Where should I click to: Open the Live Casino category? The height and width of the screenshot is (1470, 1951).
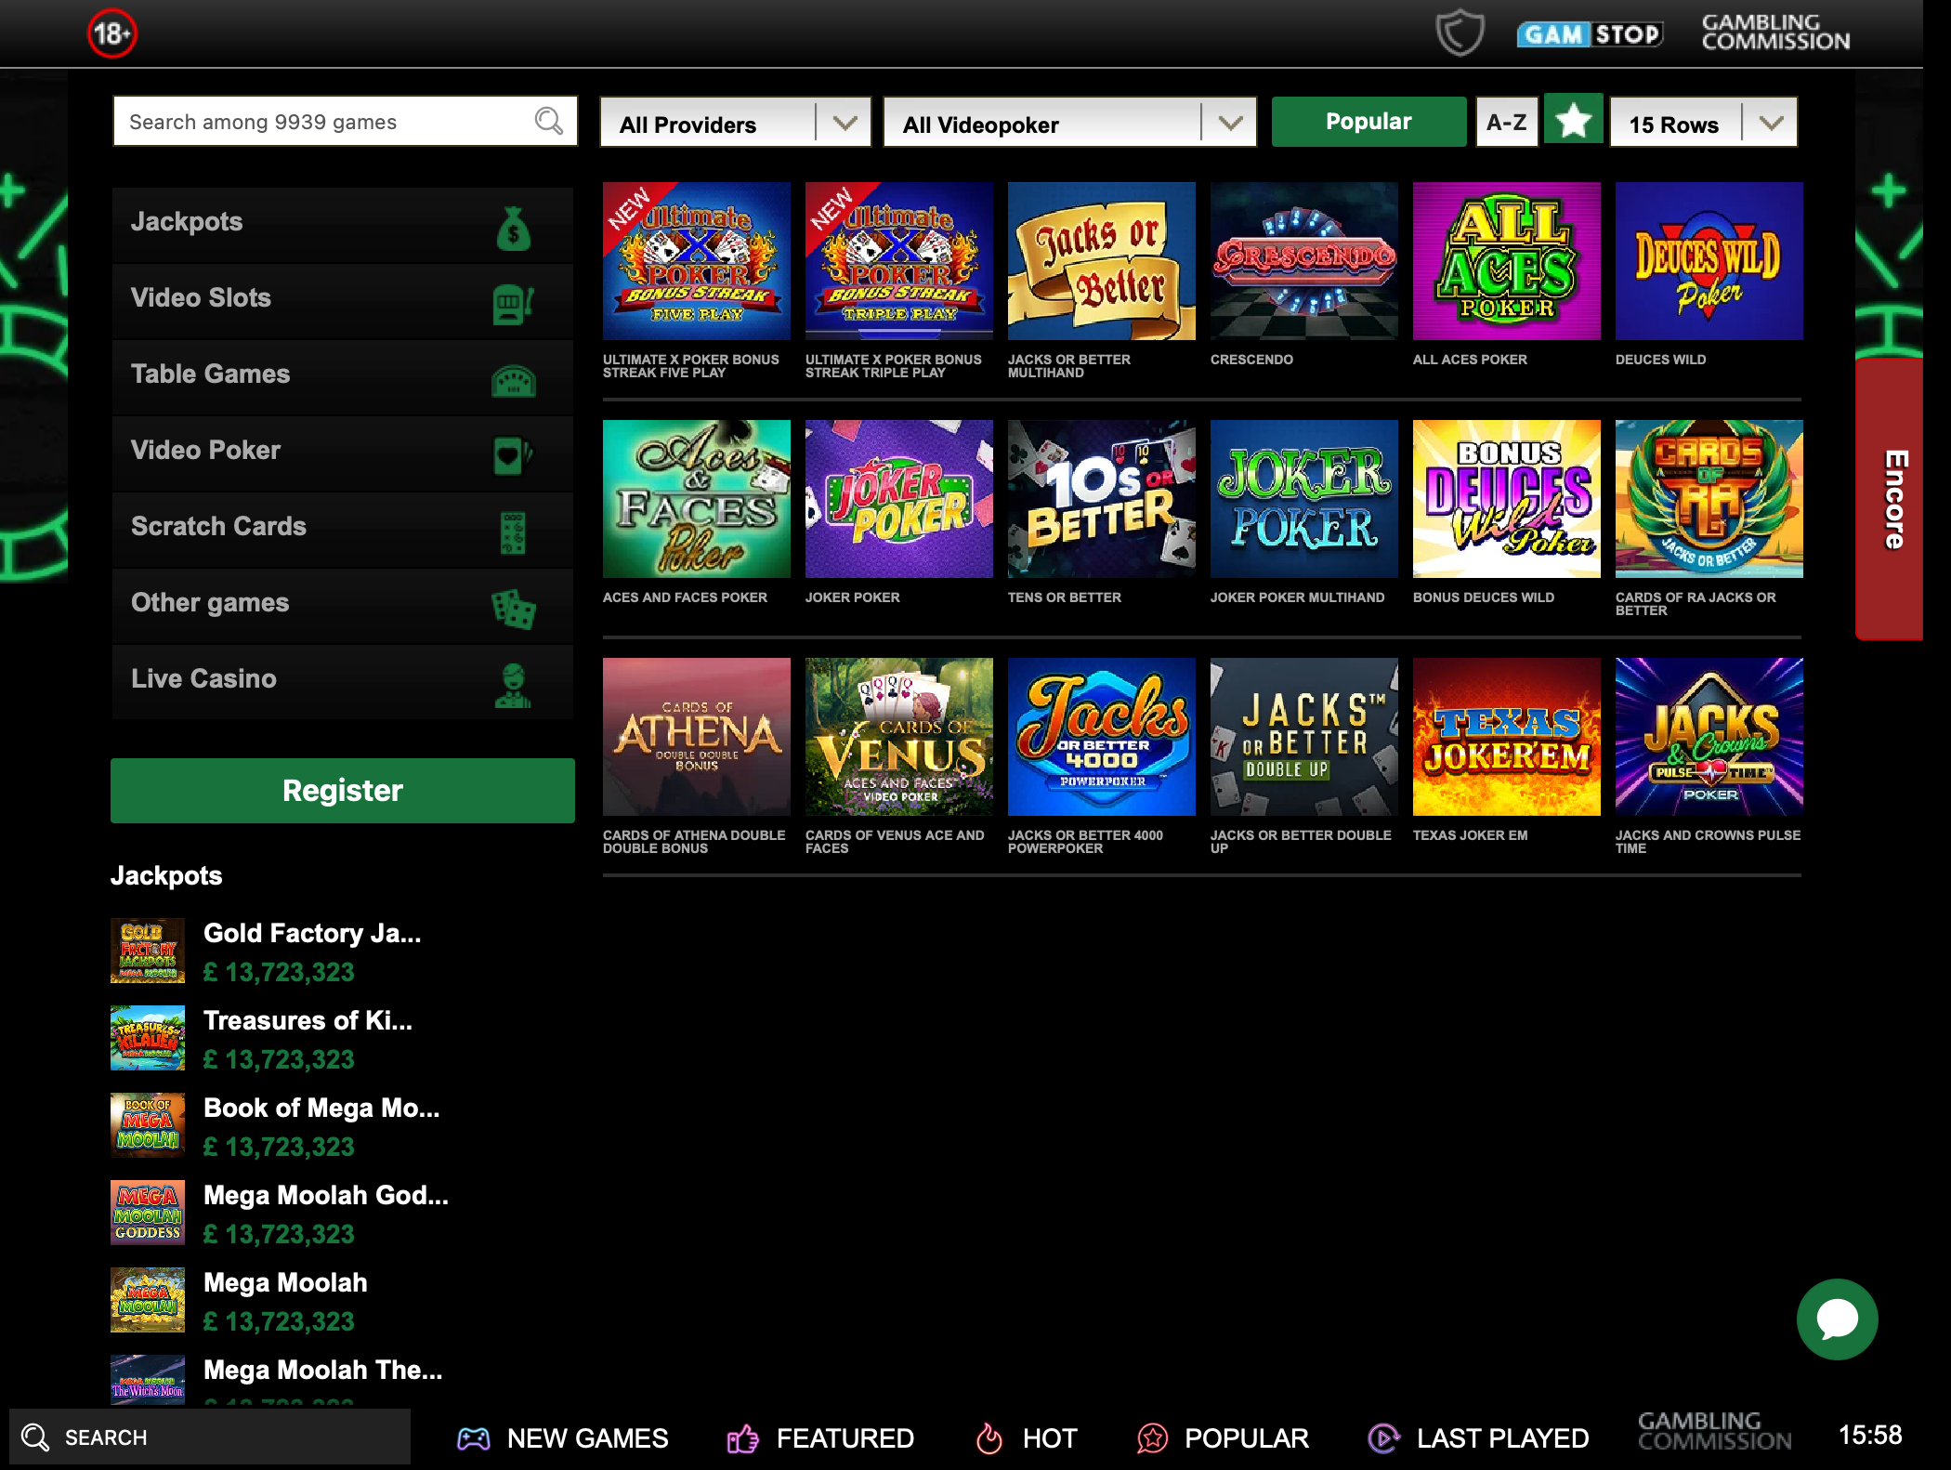coord(342,680)
